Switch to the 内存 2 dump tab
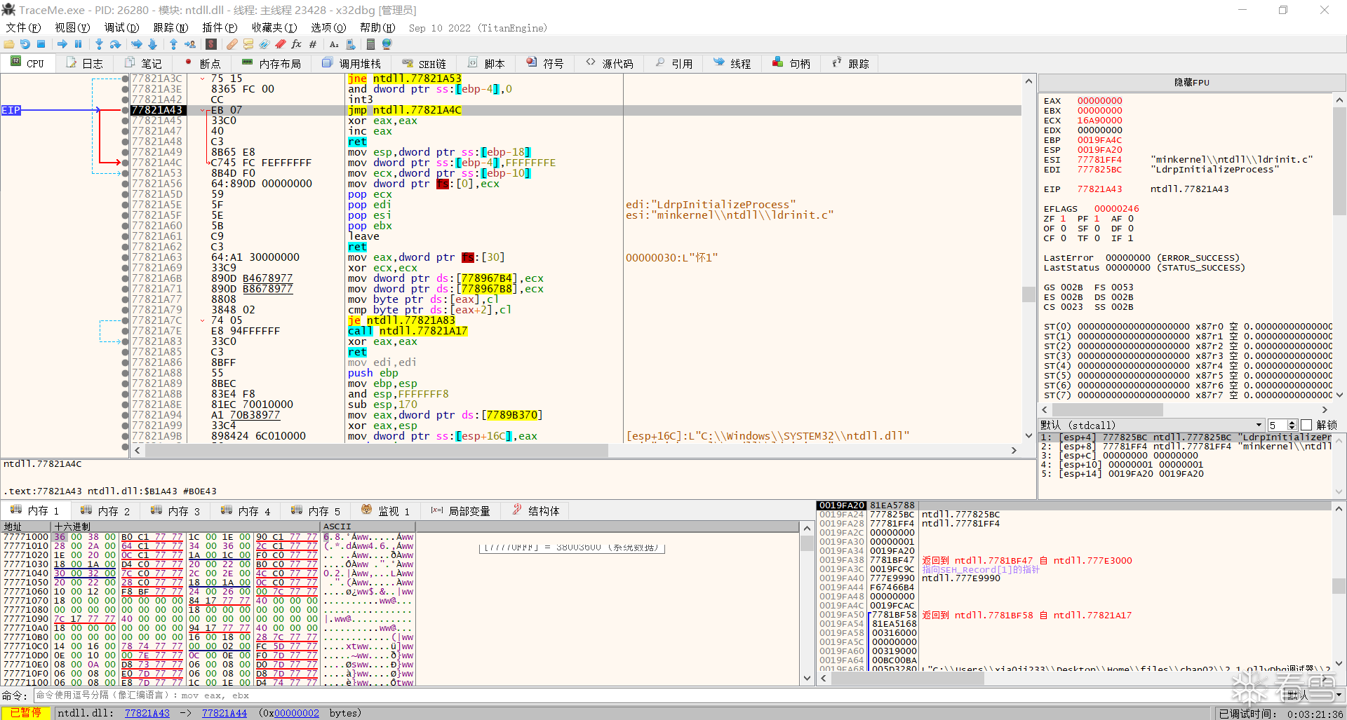 coord(105,511)
